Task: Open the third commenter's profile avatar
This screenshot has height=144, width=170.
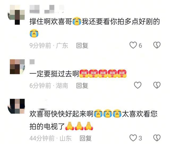Action: pyautogui.click(x=16, y=106)
